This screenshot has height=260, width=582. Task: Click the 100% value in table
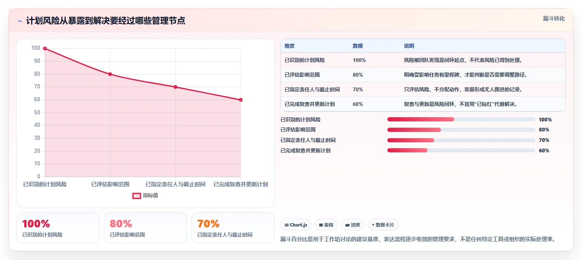coord(359,60)
